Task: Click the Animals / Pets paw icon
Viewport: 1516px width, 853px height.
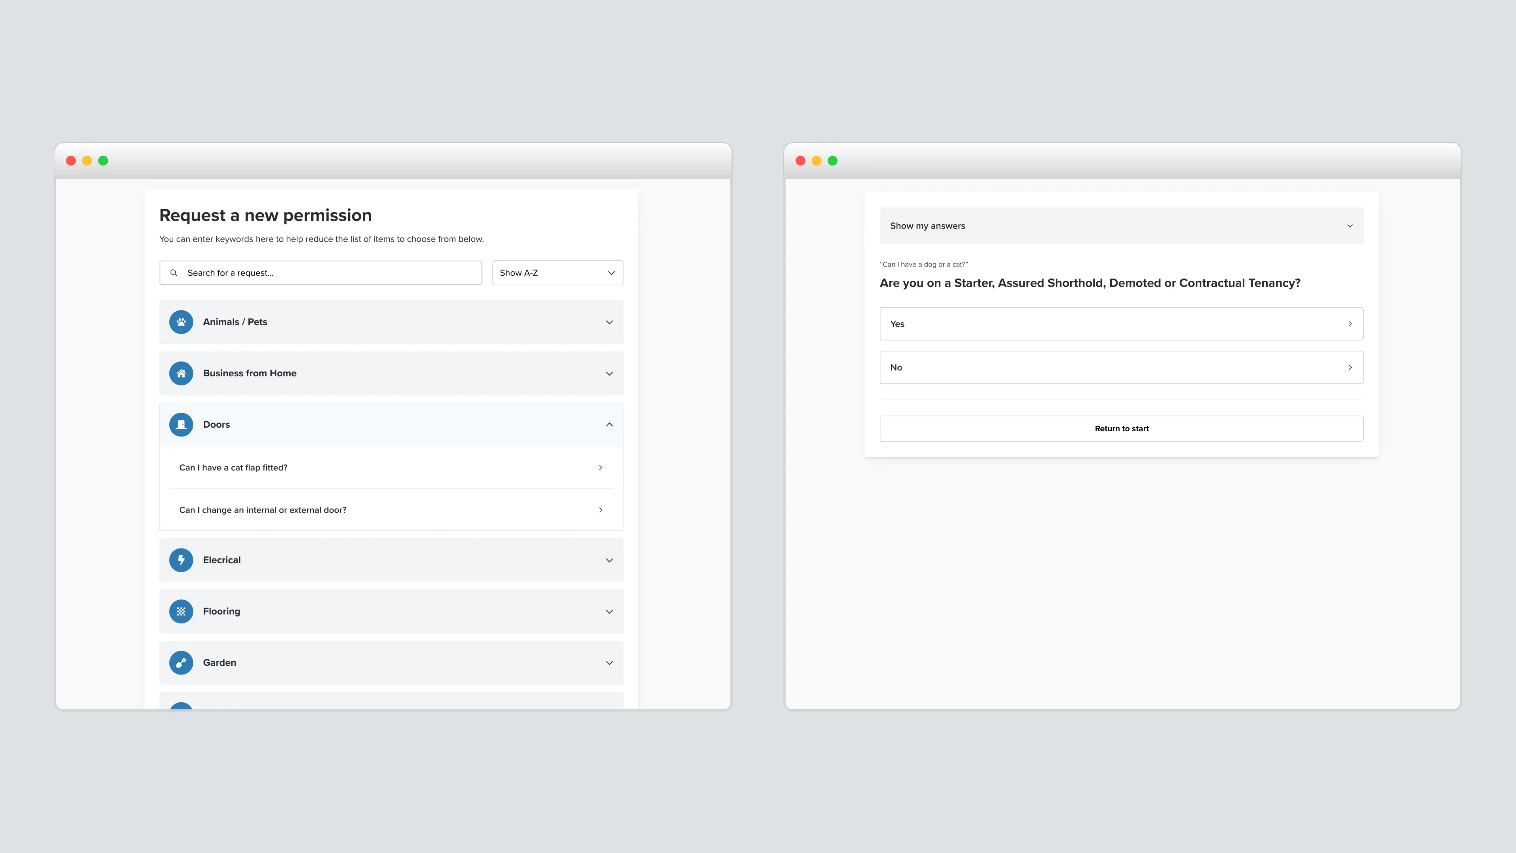Action: tap(181, 322)
